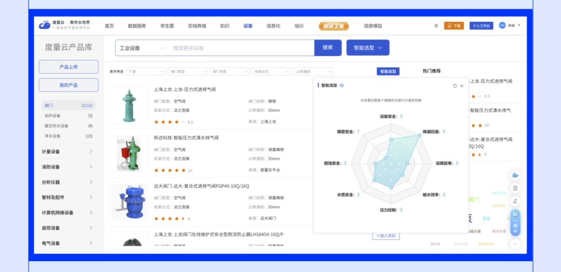Click the 智能压力式清水排气阀 product thumbnail
The height and width of the screenshot is (272, 561).
(129, 154)
